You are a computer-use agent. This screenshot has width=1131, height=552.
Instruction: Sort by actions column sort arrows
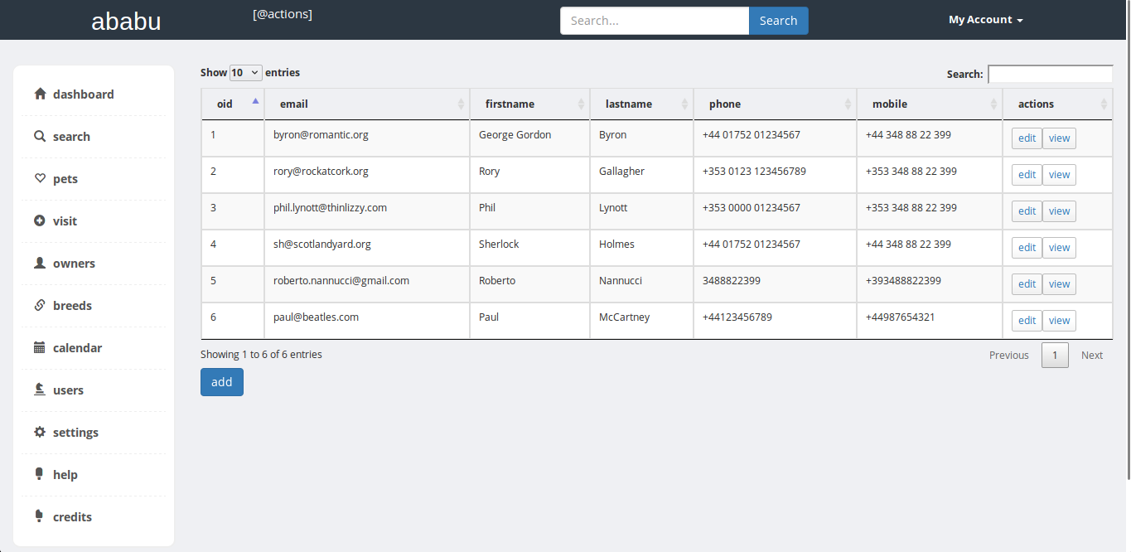(x=1104, y=104)
